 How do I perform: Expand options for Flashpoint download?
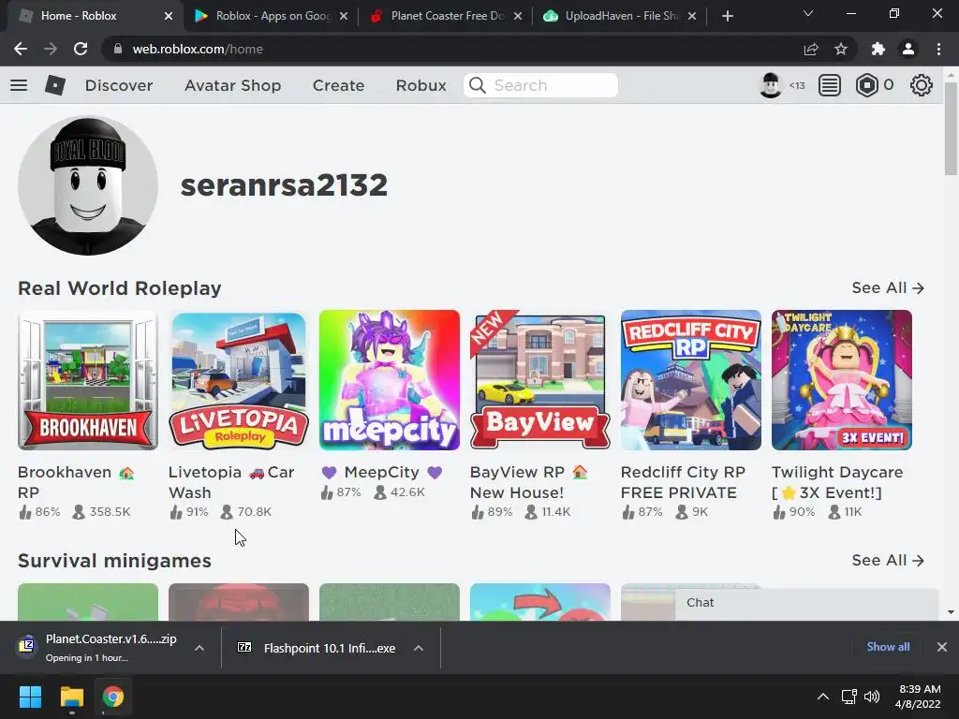pos(419,648)
